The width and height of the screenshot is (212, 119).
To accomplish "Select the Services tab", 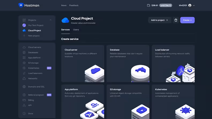I will [x=65, y=30].
